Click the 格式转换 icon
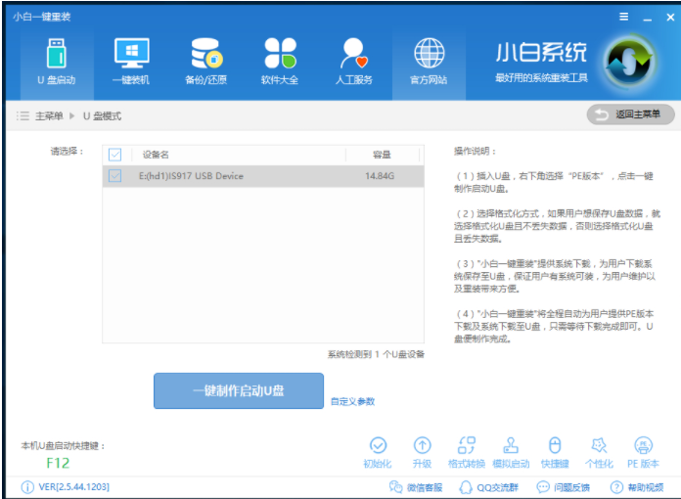Image resolution: width=681 pixels, height=499 pixels. (467, 453)
